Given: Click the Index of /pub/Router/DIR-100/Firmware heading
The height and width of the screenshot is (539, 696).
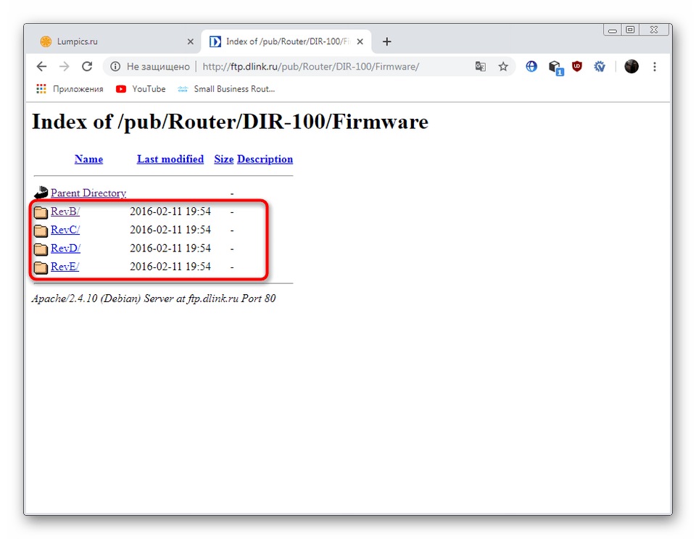Looking at the screenshot, I should (x=230, y=122).
